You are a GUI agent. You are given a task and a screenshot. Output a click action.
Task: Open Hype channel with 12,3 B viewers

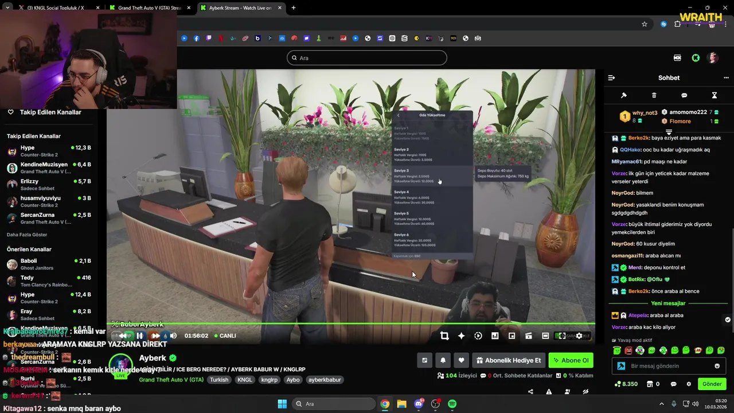click(49, 151)
